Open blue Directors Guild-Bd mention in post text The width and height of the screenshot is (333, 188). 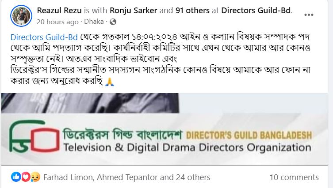click(x=44, y=37)
